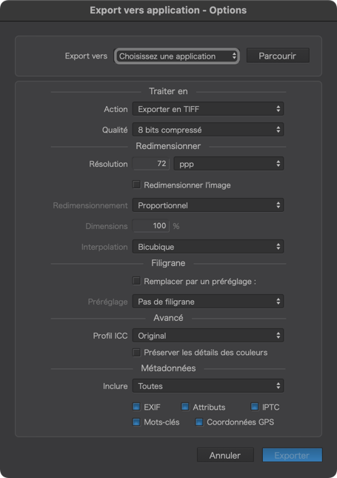The width and height of the screenshot is (337, 478).
Task: Uncheck the EXIF metadata checkbox
Action: 136,407
